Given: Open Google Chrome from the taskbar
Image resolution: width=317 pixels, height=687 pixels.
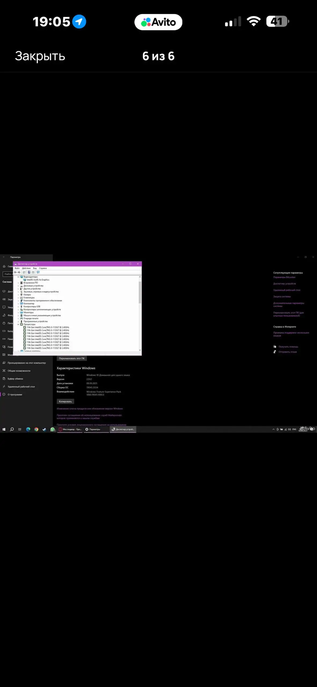Looking at the screenshot, I should (36, 429).
